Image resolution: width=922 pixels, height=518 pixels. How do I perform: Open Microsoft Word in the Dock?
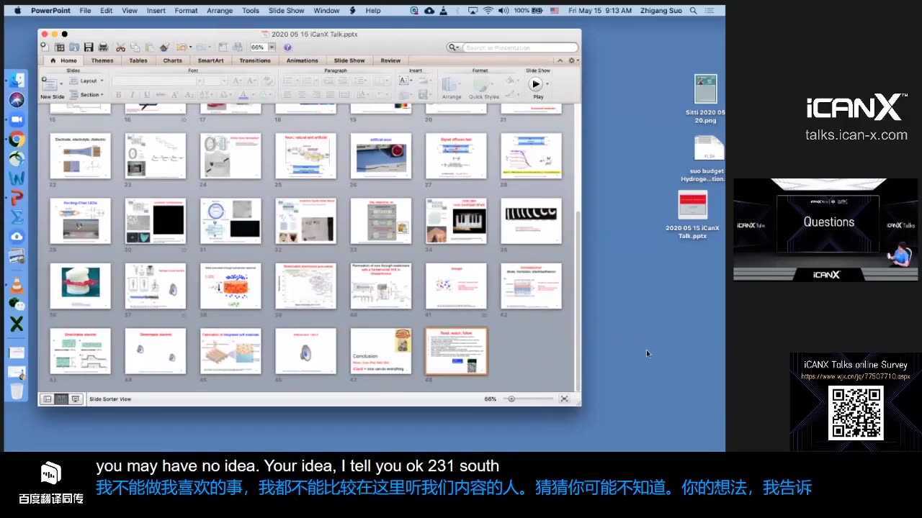coord(17,178)
